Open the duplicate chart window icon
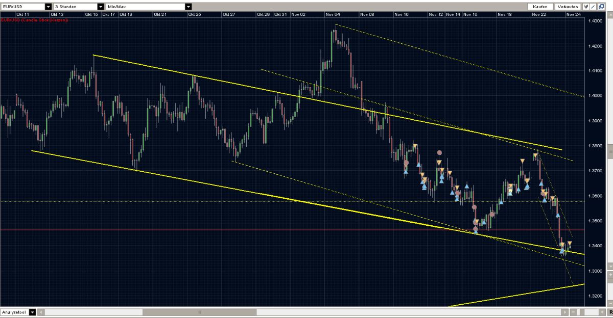The width and height of the screenshot is (613, 318). (x=601, y=7)
